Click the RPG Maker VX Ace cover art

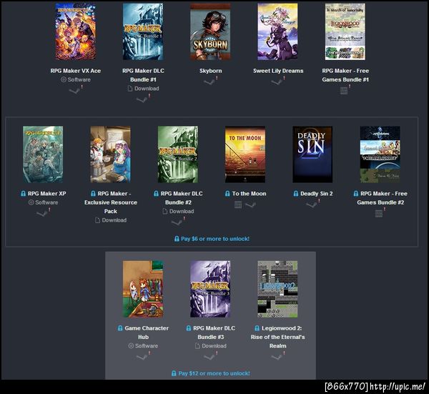[76, 31]
